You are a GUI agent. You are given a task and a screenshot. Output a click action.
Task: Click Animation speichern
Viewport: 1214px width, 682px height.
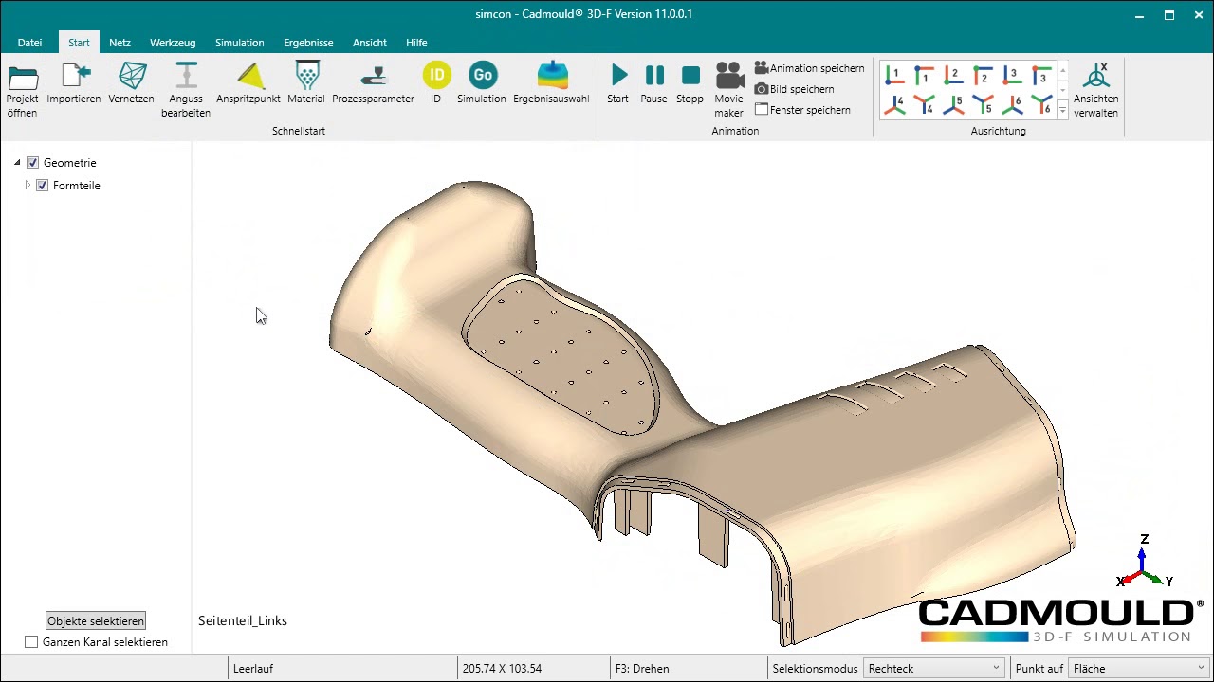(x=809, y=68)
